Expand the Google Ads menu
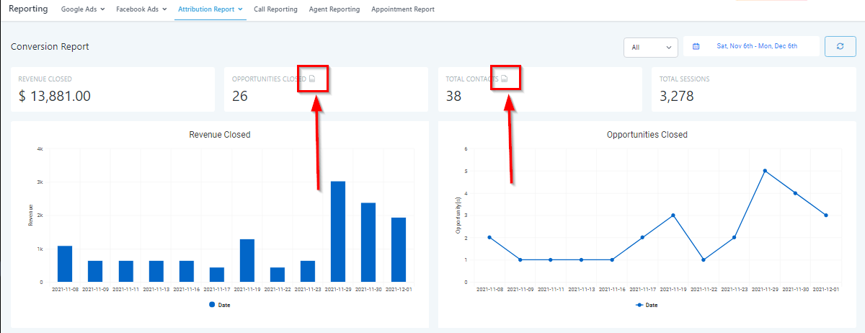Viewport: 865px width, 333px height. (x=83, y=9)
